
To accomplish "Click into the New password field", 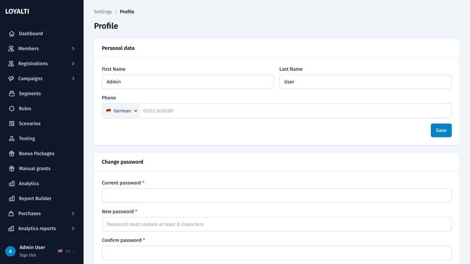I will coord(277,224).
